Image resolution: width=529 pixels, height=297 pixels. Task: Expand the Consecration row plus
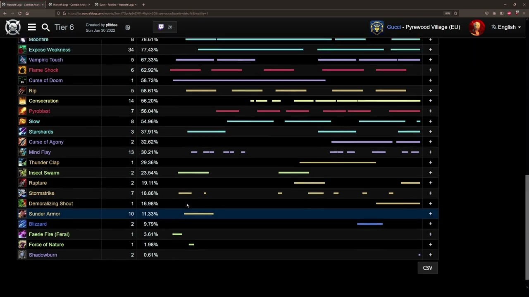click(430, 101)
